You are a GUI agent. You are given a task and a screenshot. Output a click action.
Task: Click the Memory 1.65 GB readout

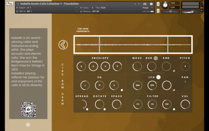point(95,12)
